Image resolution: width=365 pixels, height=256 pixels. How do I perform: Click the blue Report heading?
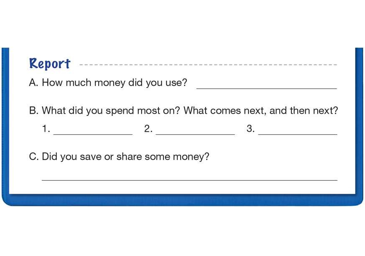coord(50,64)
